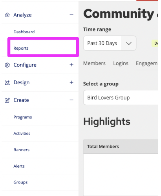Open Banners in the sidebar
This screenshot has height=196, width=161.
click(22, 150)
